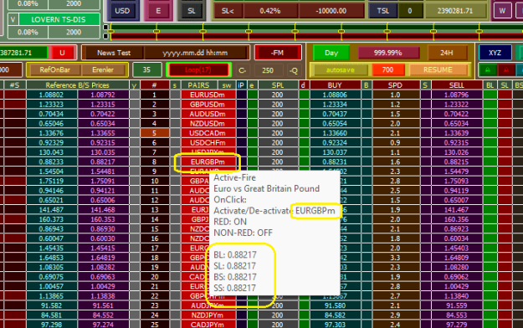Click the yyyy.mm.dd hh:mm date field
523x328 pixels.
coord(195,53)
